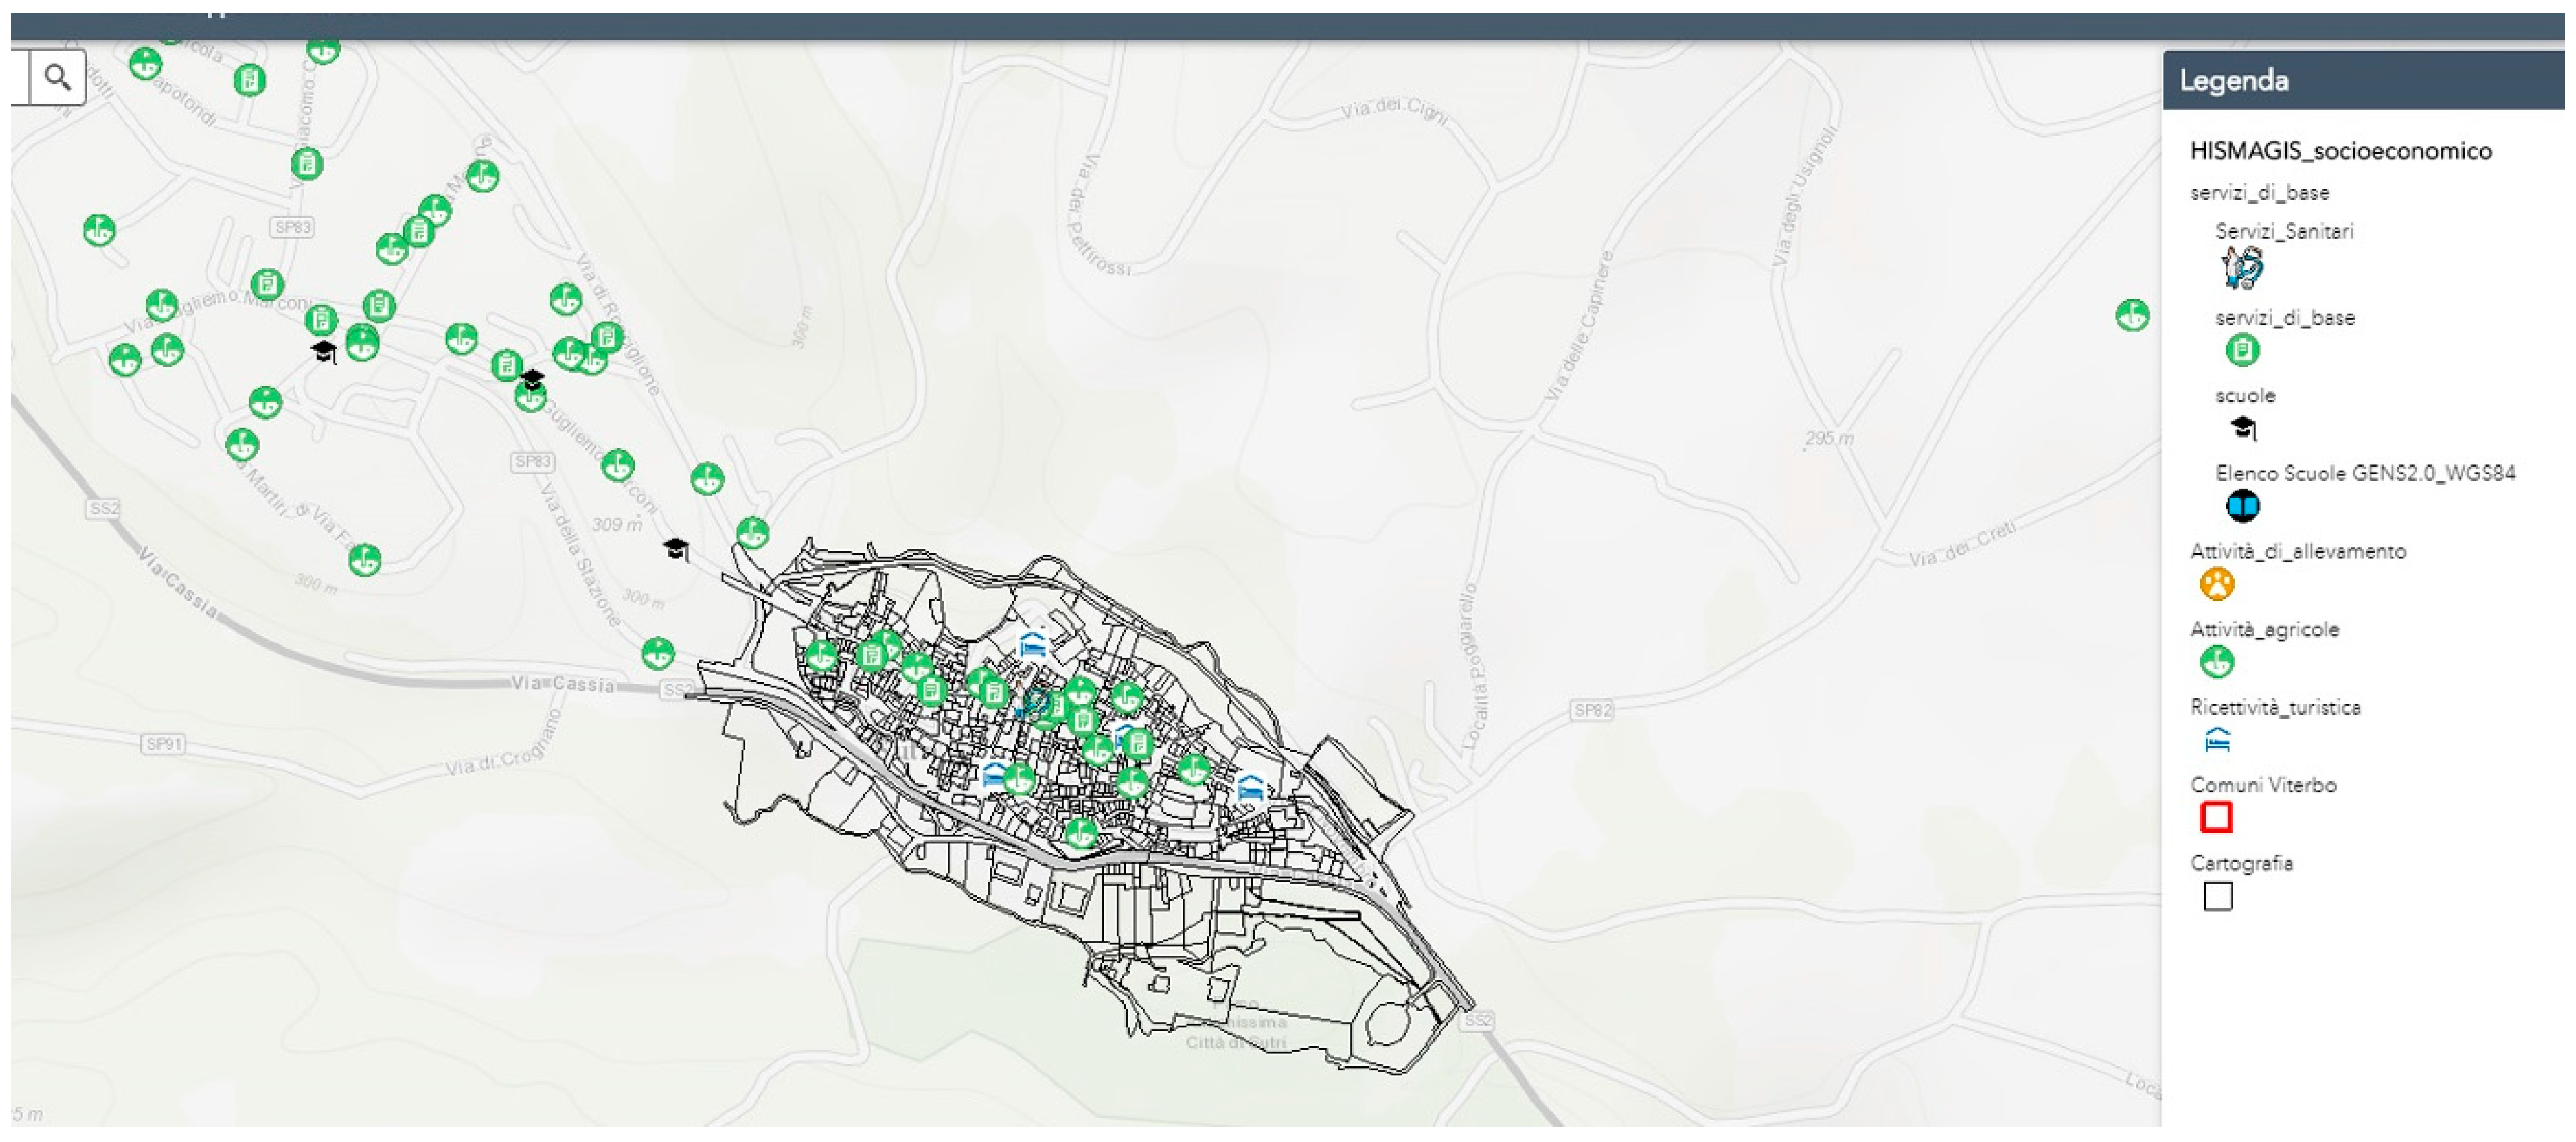
Task: Click the Cartografia legend label
Action: click(x=2241, y=862)
